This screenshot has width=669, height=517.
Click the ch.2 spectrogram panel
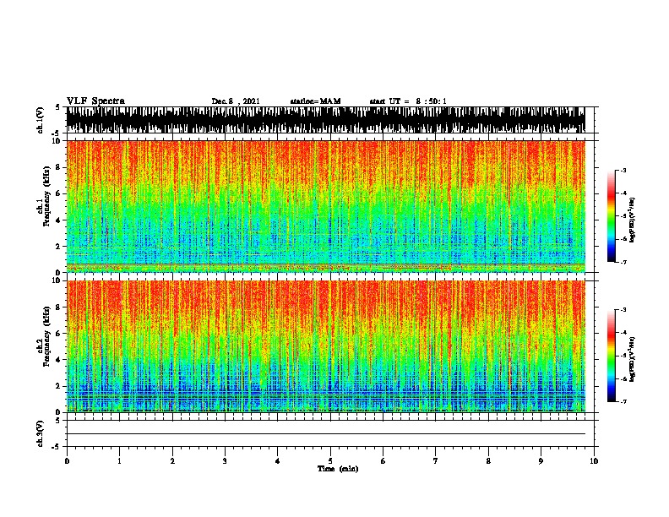[326, 346]
